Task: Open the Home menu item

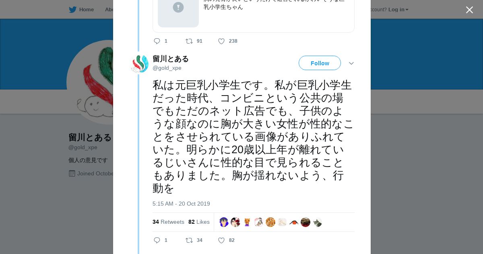Action: [x=86, y=10]
